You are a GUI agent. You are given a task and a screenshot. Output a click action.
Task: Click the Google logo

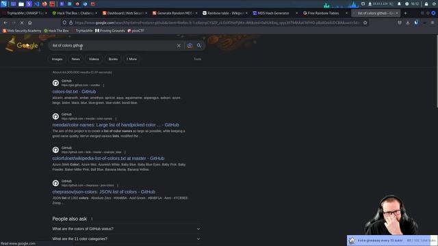pyautogui.click(x=27, y=46)
